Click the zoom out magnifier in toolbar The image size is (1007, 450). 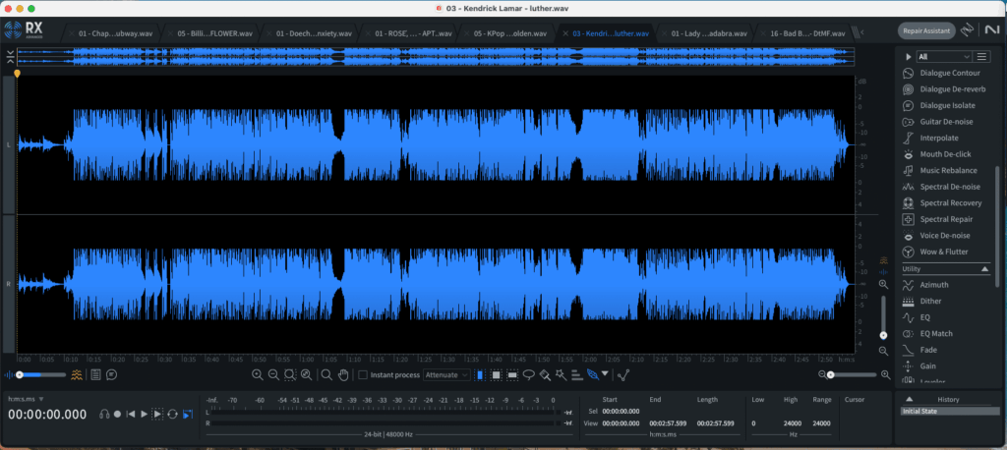point(273,375)
